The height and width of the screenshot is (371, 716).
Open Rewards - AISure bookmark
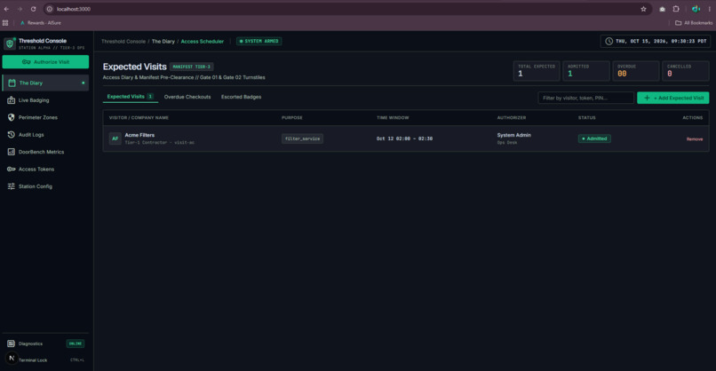(x=40, y=23)
